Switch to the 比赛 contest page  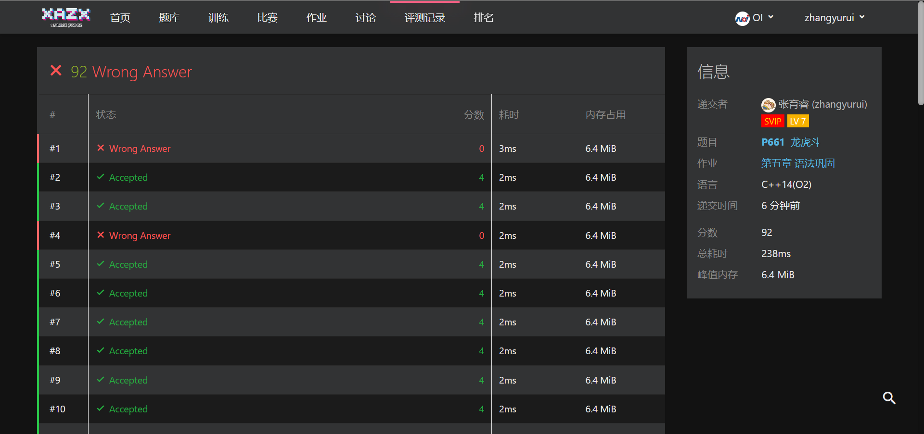[267, 18]
